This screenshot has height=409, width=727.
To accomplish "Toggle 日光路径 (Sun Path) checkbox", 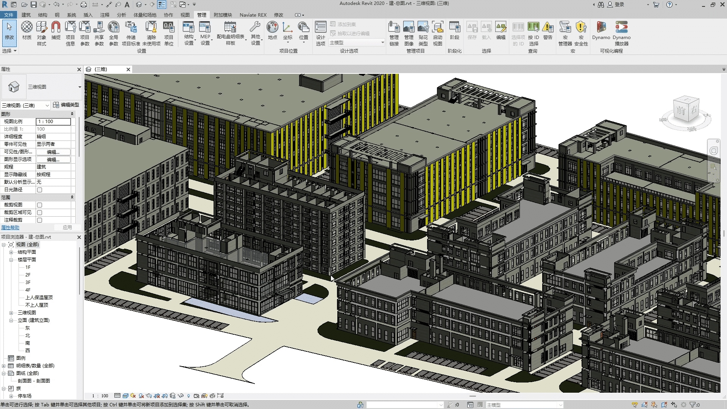I will (40, 190).
